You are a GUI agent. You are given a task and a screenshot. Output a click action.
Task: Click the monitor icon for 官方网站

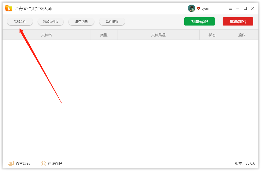pos(10,163)
